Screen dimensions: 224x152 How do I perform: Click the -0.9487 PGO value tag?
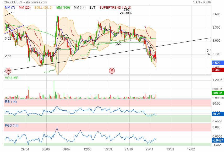click(218, 140)
